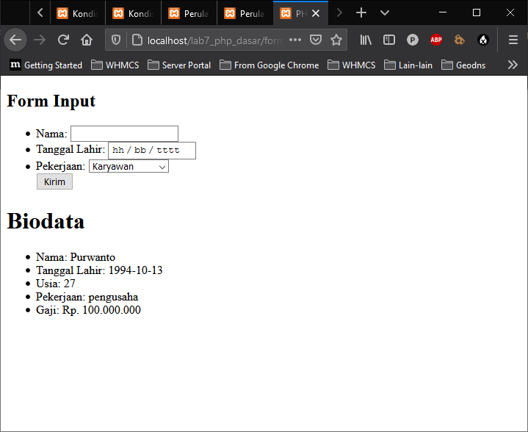Open the orange cookie extension icon
The height and width of the screenshot is (432, 528).
[459, 40]
